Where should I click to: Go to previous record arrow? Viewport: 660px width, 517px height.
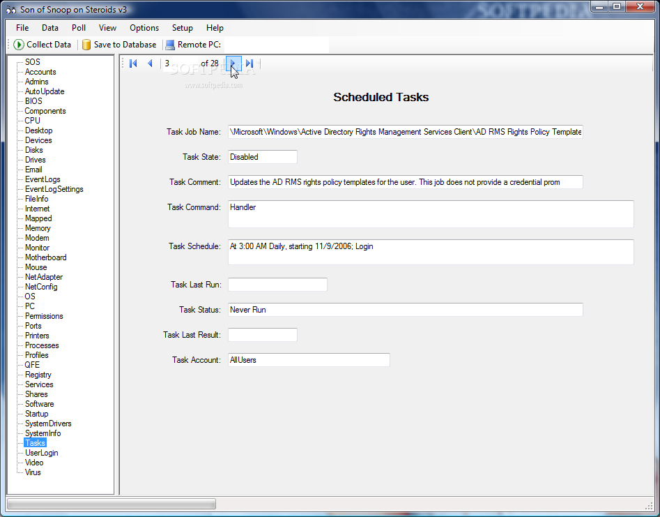tap(150, 63)
